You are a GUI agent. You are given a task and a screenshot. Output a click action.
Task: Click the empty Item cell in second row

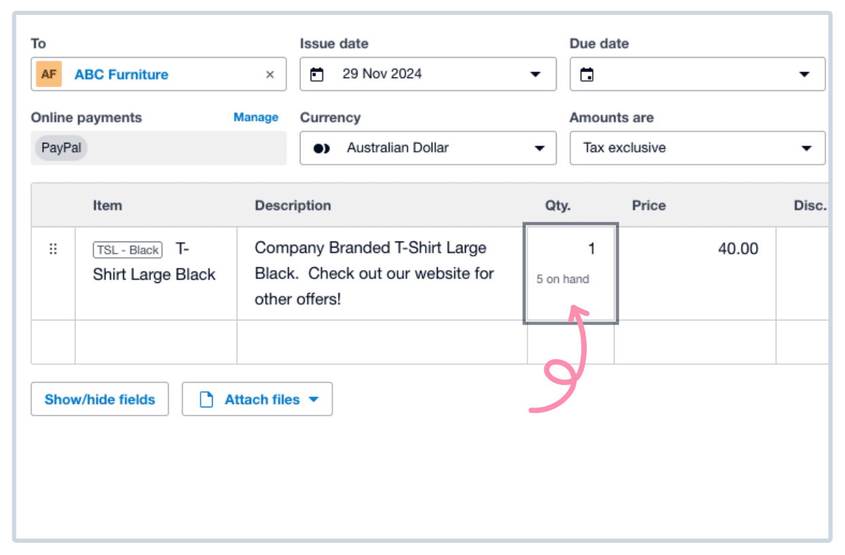(x=156, y=342)
